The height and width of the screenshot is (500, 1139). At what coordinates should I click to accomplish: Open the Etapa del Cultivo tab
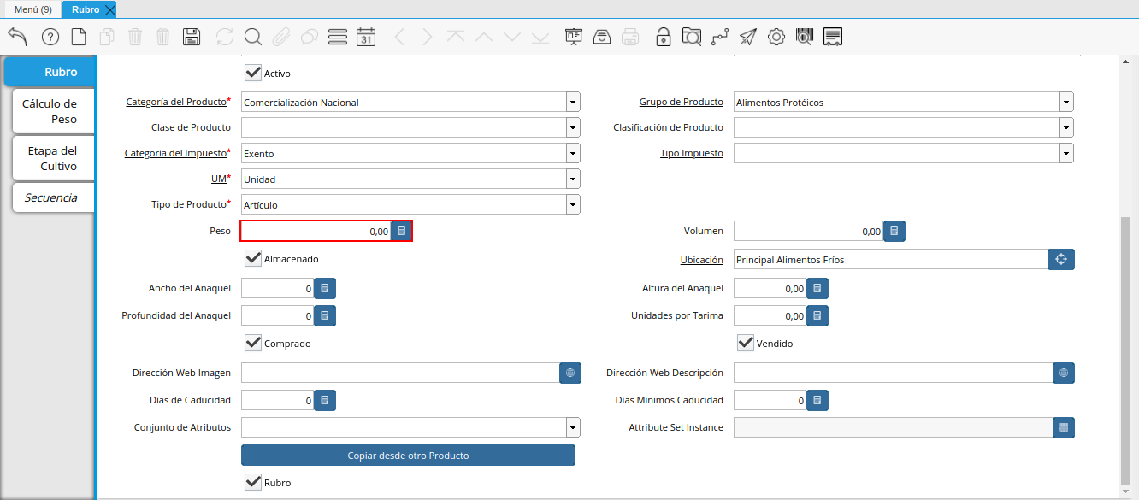(x=52, y=158)
